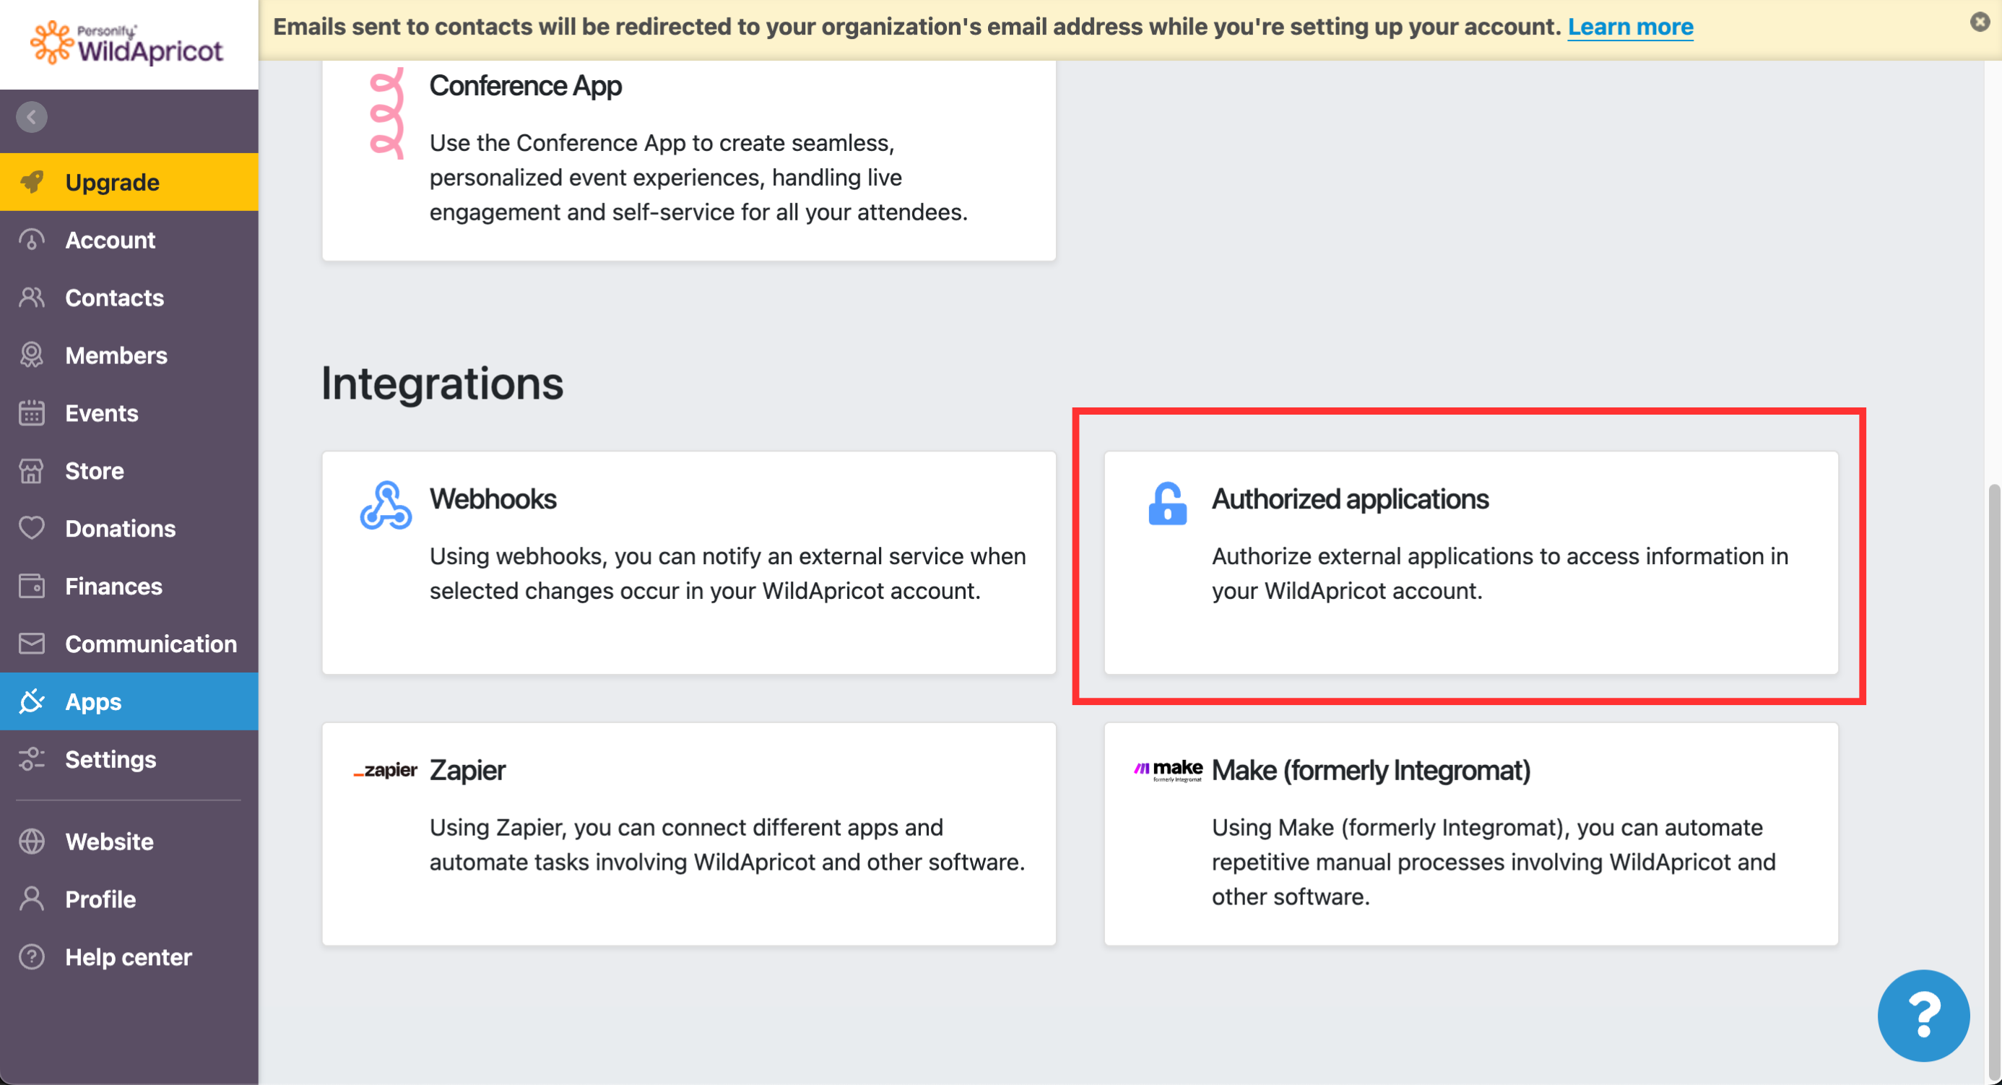The height and width of the screenshot is (1085, 2002).
Task: Dismiss the yellow email notification banner
Action: coord(1980,22)
